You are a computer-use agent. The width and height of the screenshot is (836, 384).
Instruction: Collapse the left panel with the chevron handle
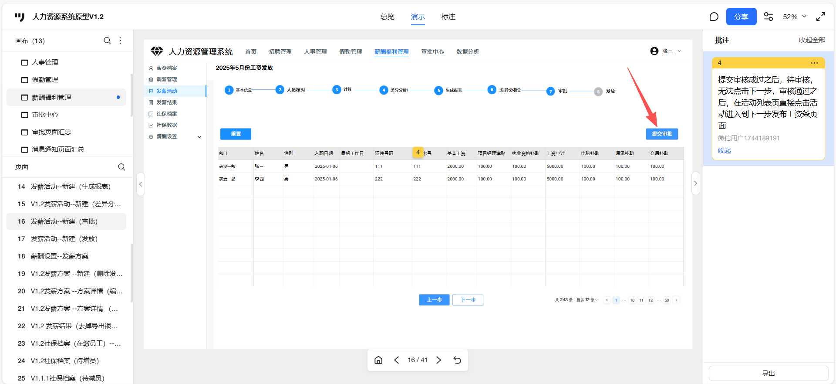point(140,184)
